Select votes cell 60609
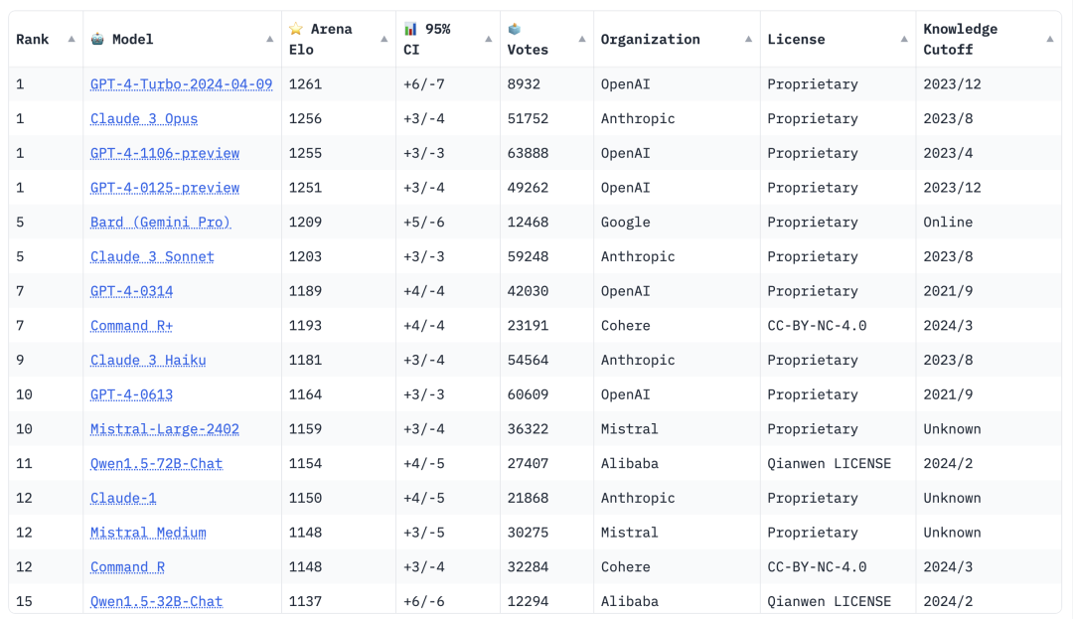The height and width of the screenshot is (619, 1073). (528, 394)
